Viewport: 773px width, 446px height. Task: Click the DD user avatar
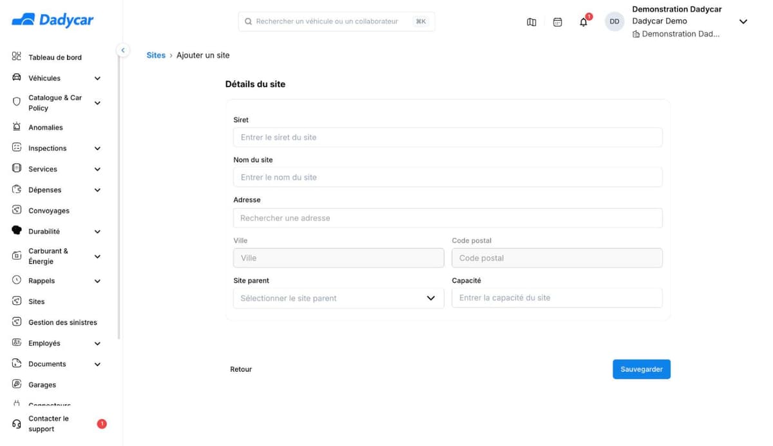(x=615, y=21)
